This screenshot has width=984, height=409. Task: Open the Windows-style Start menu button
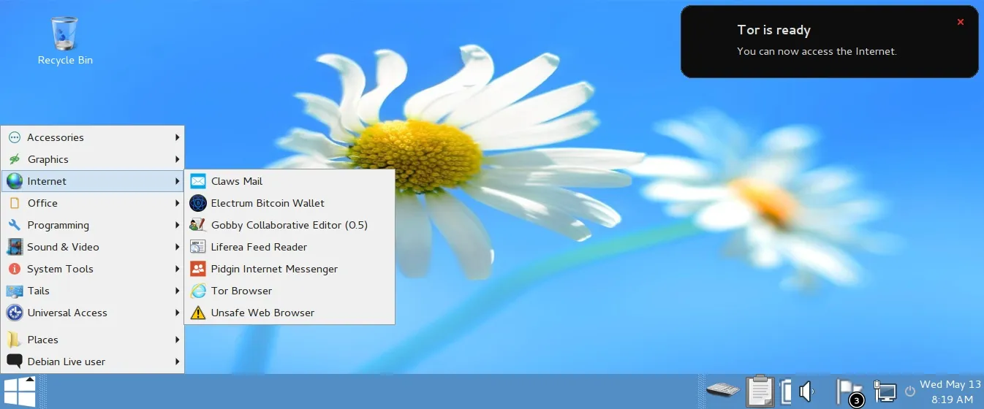(20, 392)
